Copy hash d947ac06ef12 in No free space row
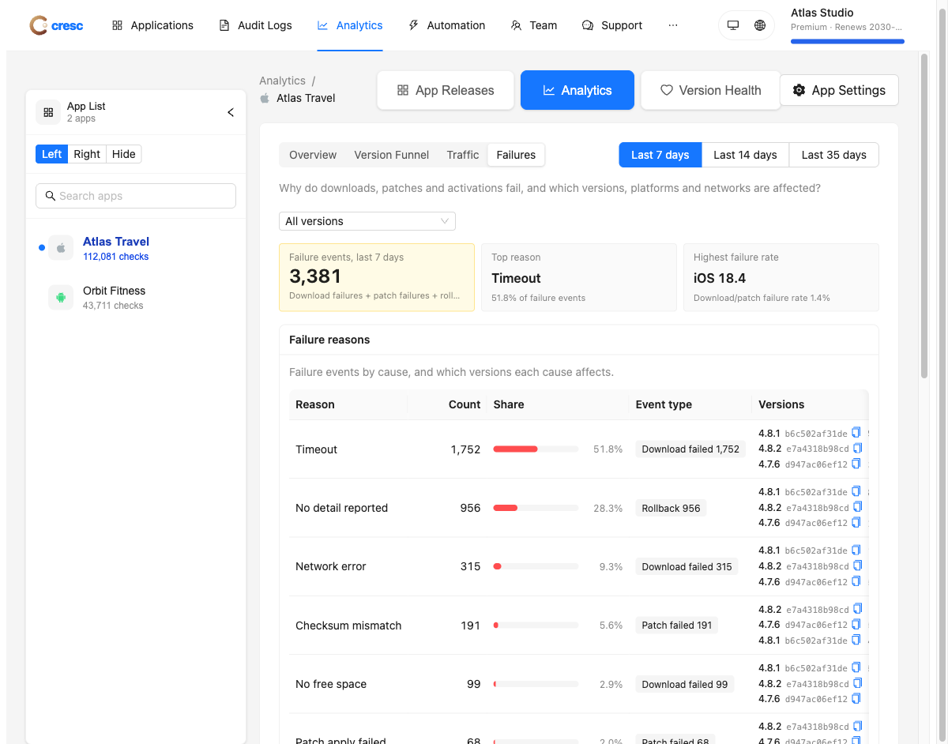This screenshot has width=948, height=744. click(856, 698)
